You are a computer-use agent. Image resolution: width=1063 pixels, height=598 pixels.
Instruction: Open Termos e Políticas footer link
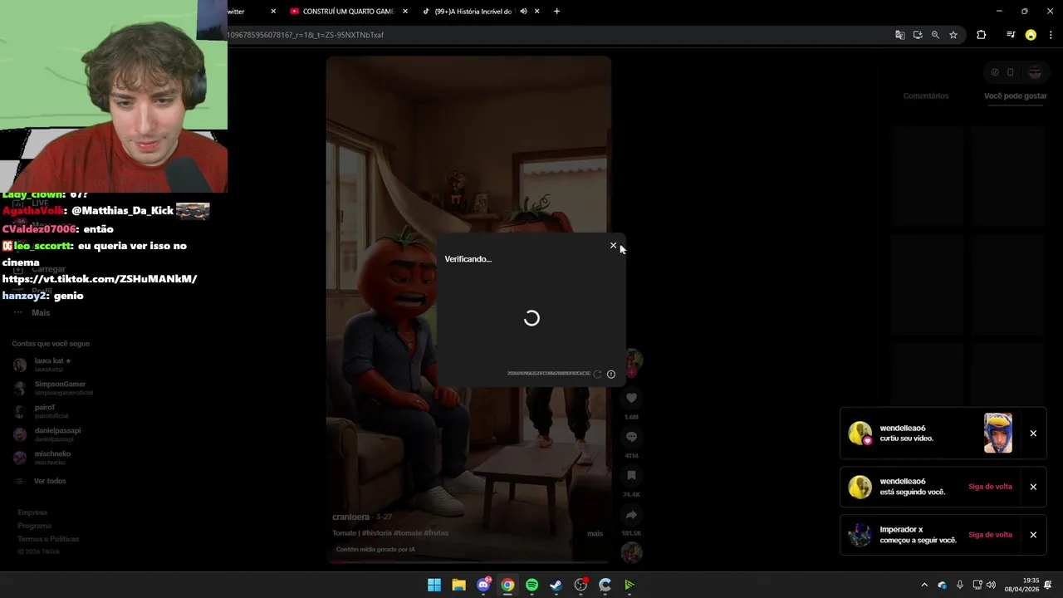pos(48,539)
